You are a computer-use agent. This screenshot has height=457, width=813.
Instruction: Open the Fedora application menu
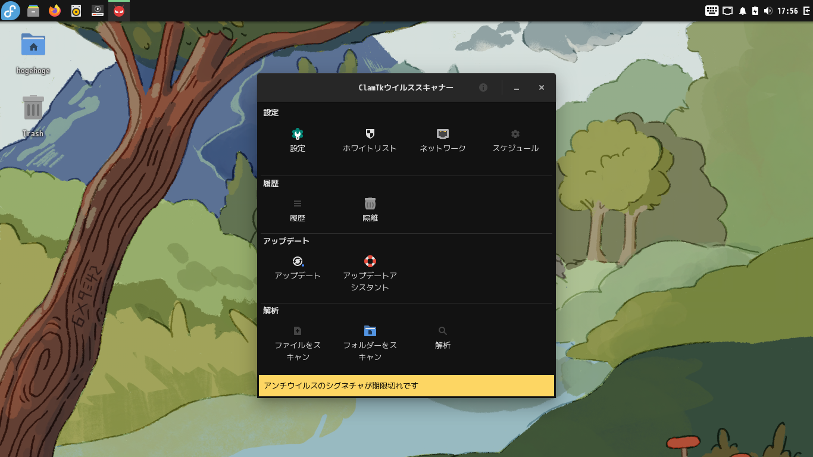(x=11, y=11)
